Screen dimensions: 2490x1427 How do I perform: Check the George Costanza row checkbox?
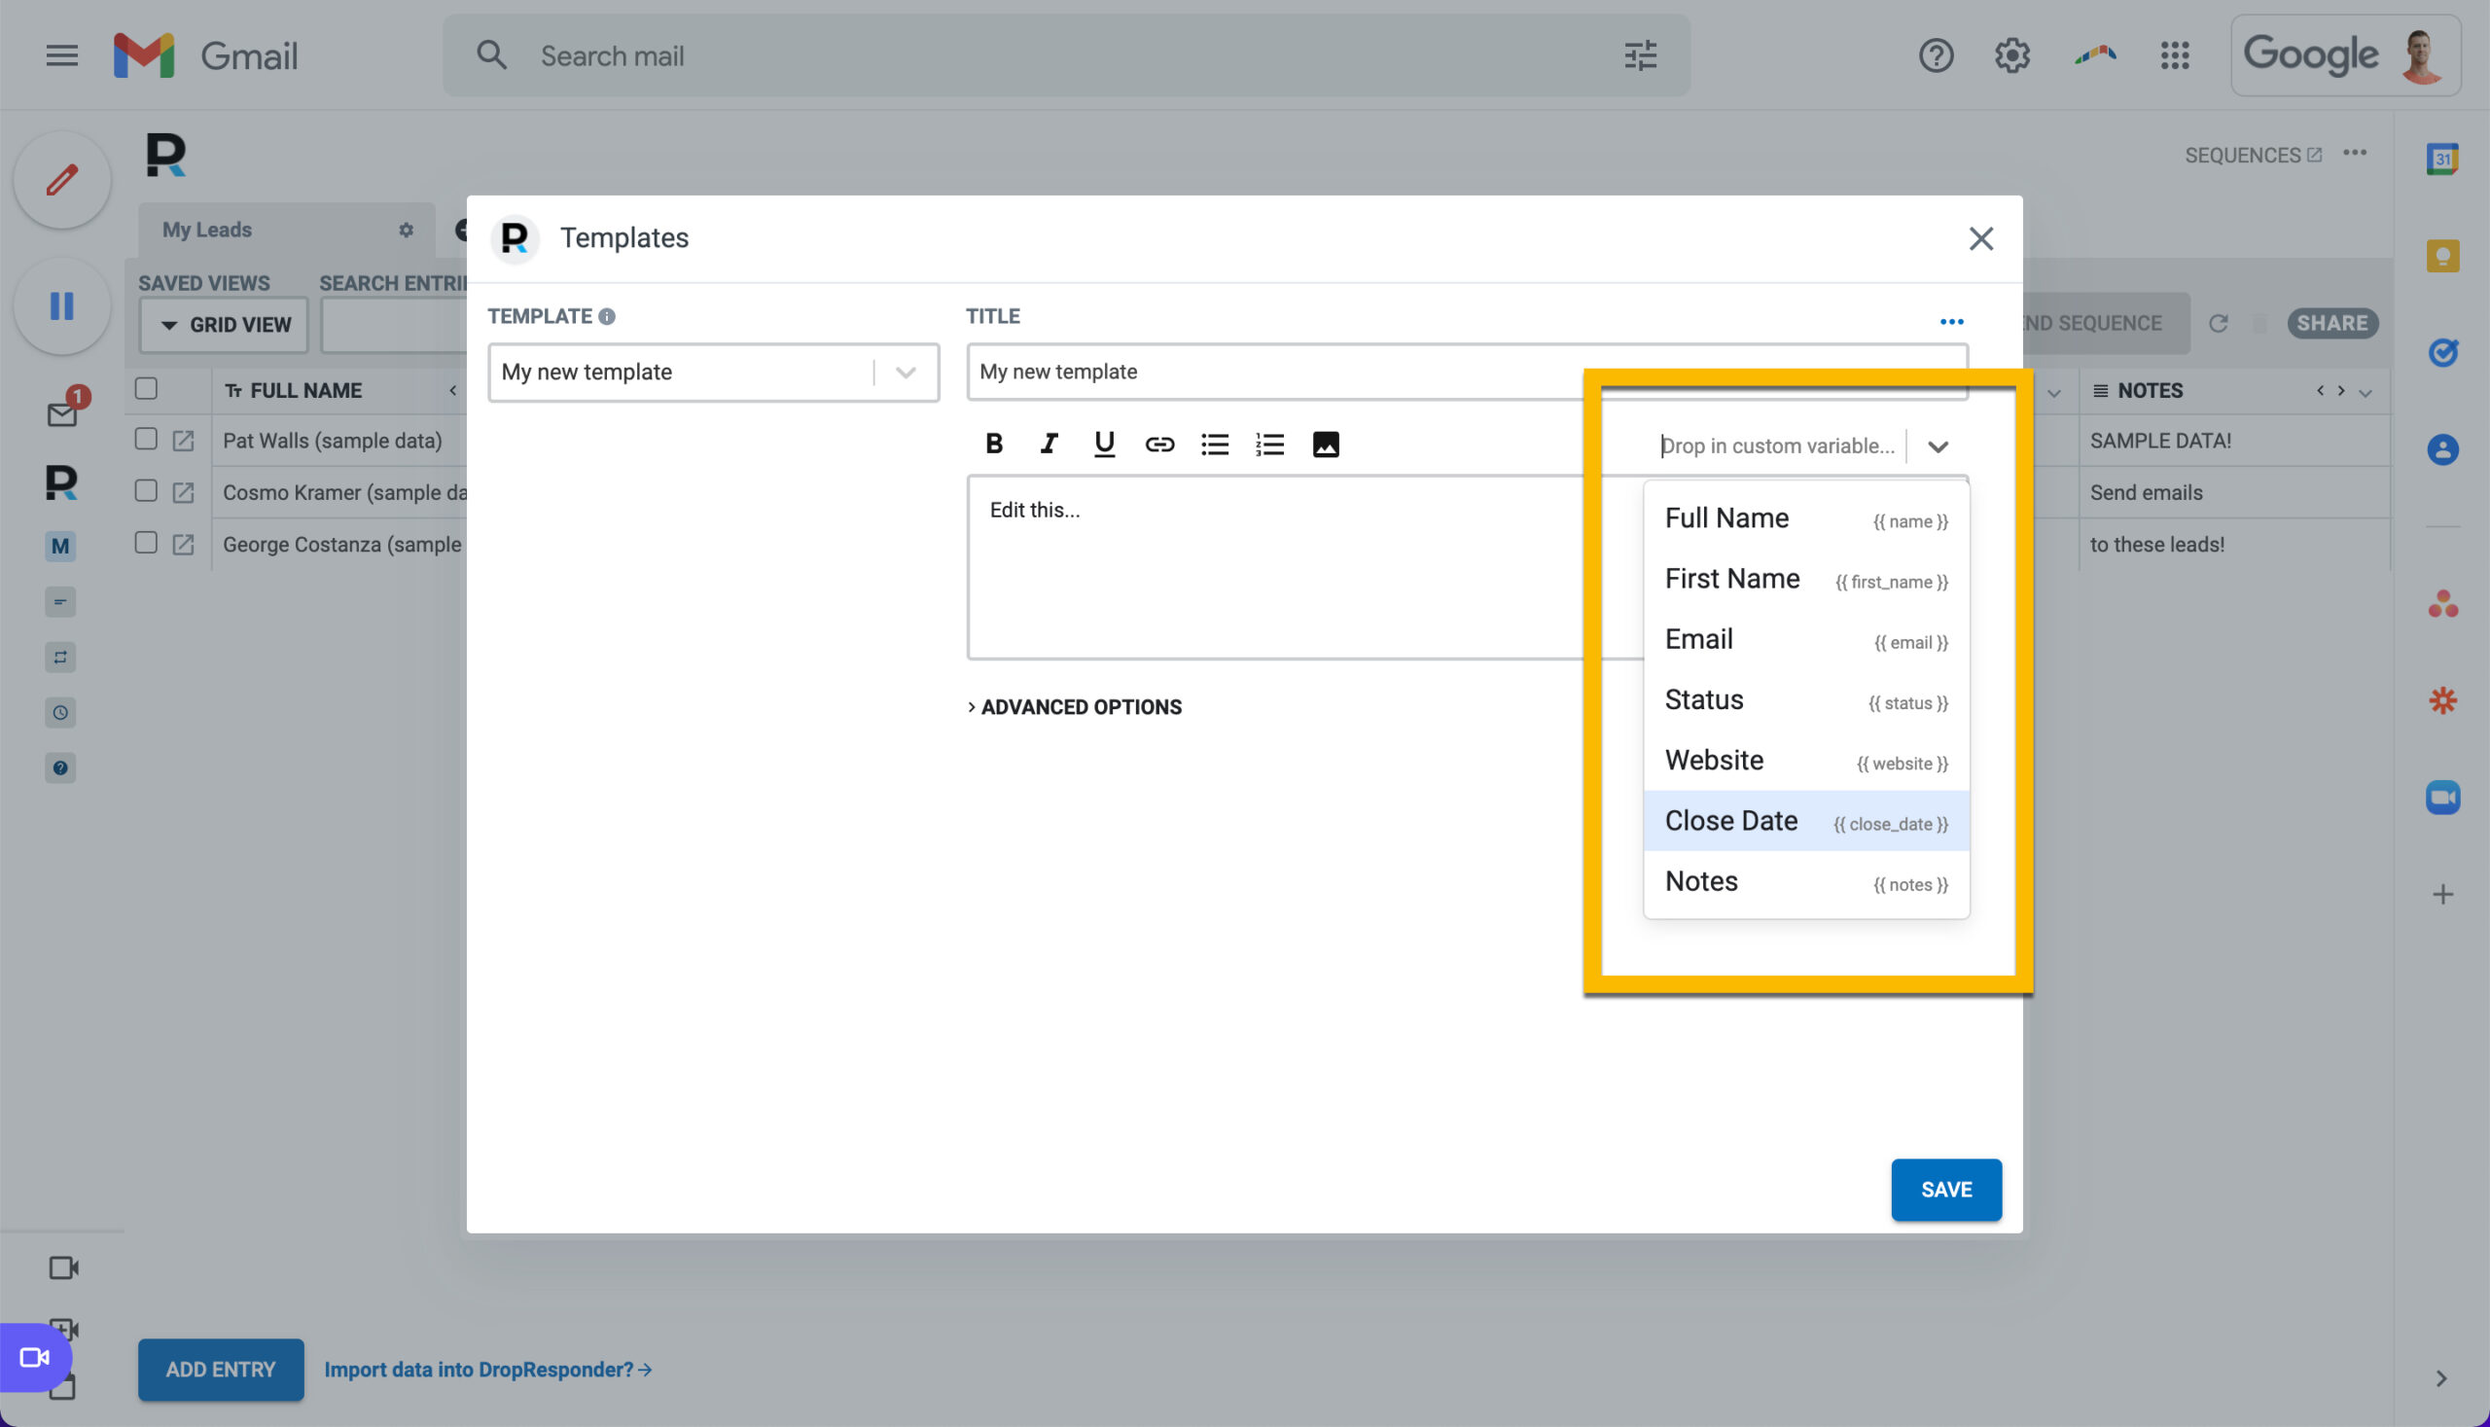(x=146, y=542)
